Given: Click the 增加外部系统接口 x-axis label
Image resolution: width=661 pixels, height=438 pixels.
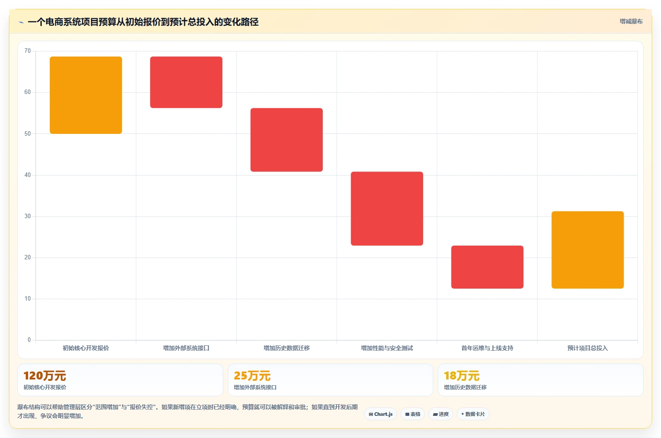Looking at the screenshot, I should point(186,348).
